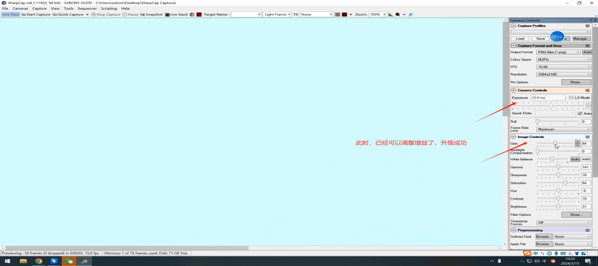Open Camera Controls section hamburger menu
The image size is (598, 266).
click(x=587, y=90)
